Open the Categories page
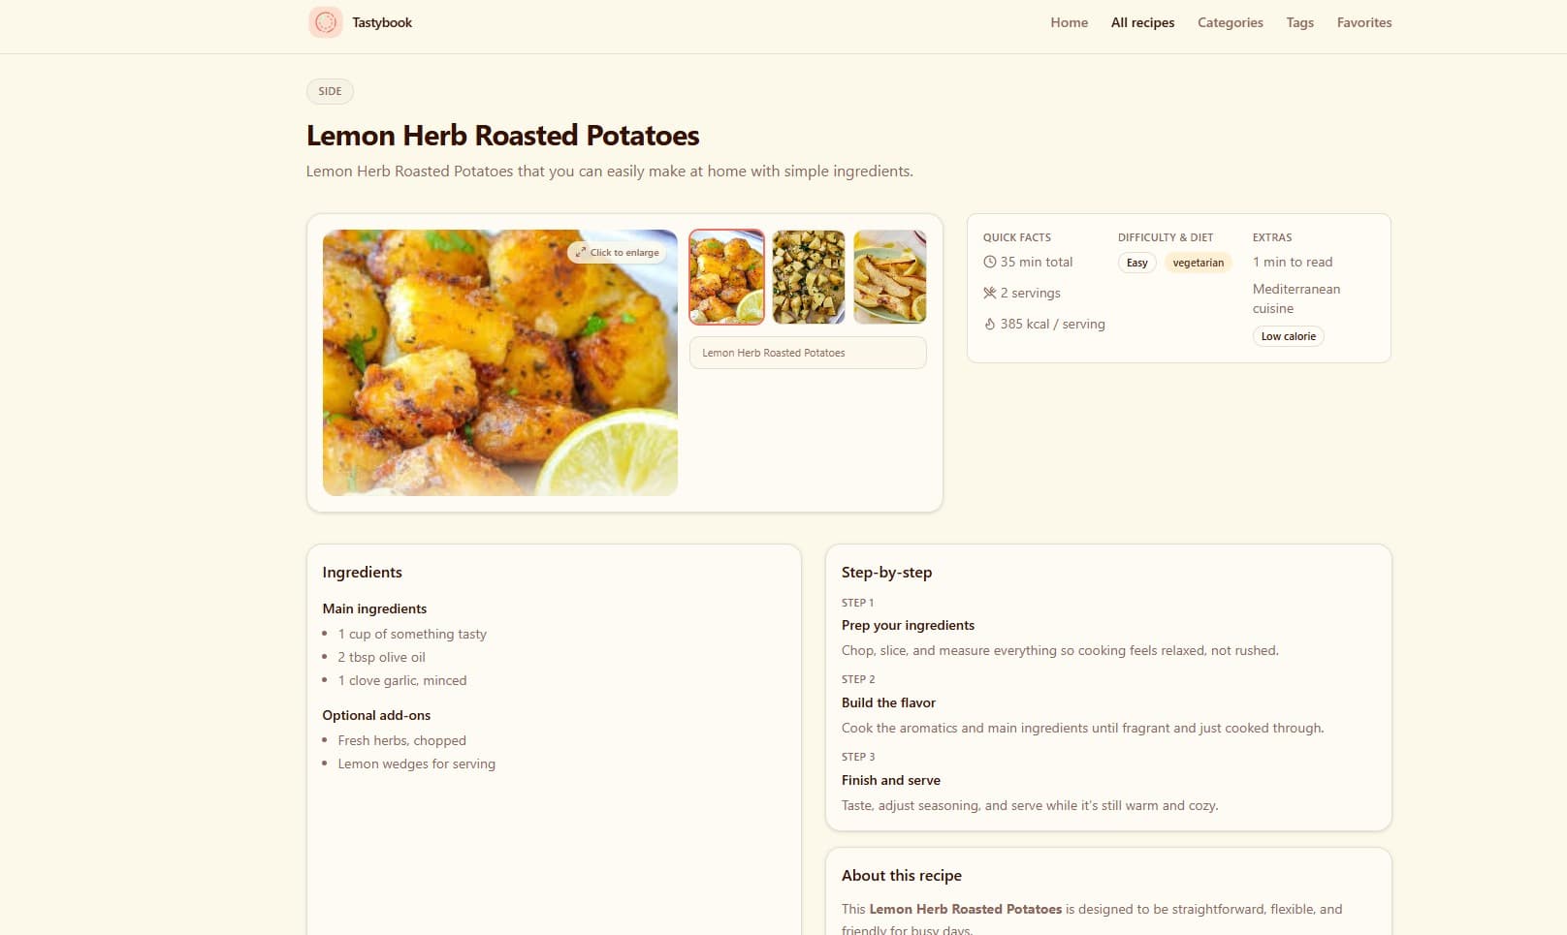Image resolution: width=1567 pixels, height=935 pixels. tap(1229, 22)
